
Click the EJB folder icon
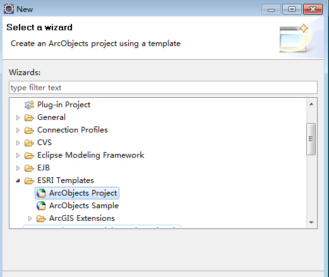pyautogui.click(x=29, y=168)
